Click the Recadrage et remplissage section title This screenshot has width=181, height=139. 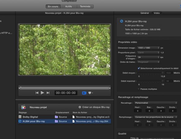tap(133, 97)
